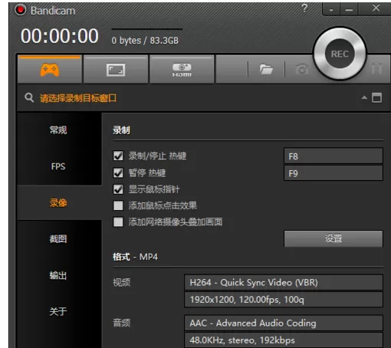Open the help question mark icon
391x348 pixels.
(304, 8)
